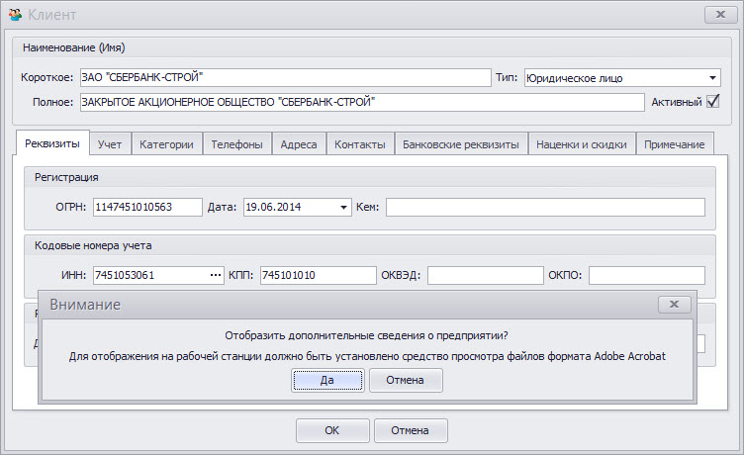Click the КПП input field
The height and width of the screenshot is (455, 744).
(318, 275)
